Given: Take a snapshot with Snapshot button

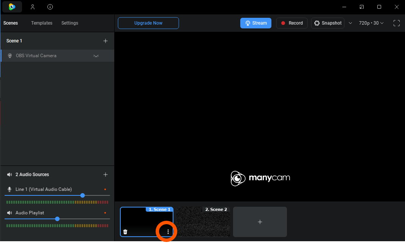Looking at the screenshot, I should click(328, 23).
